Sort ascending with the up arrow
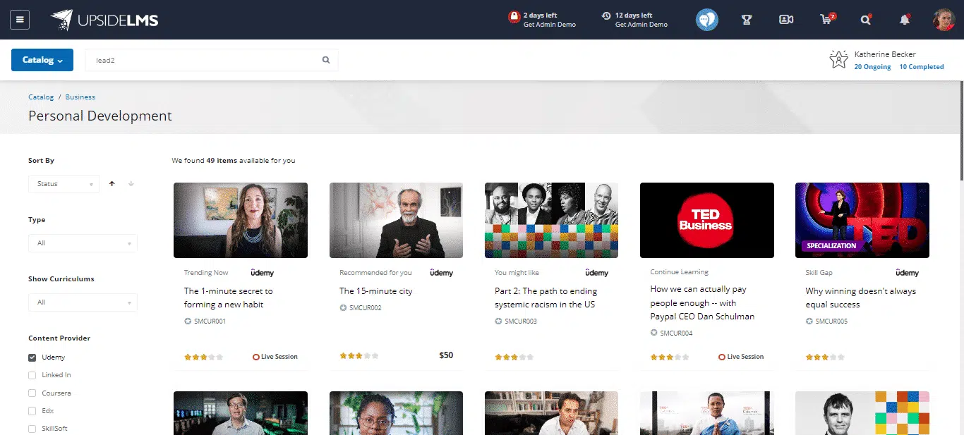 [x=112, y=184]
